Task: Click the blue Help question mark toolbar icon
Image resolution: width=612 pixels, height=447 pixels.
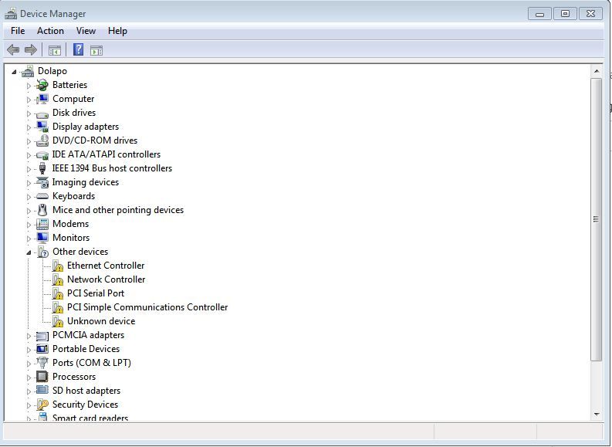Action: (x=78, y=49)
